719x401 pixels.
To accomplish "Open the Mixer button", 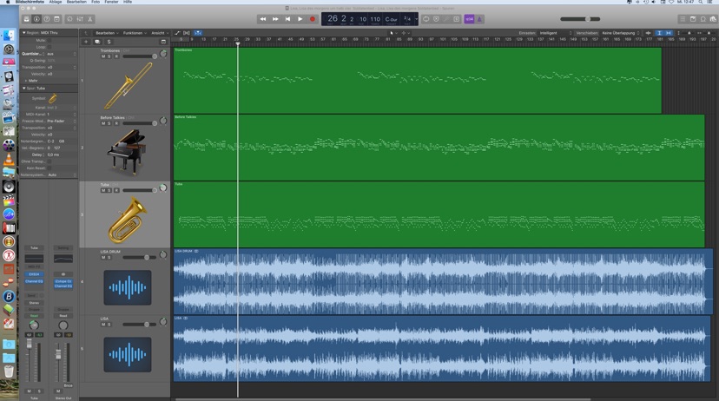I will [80, 19].
